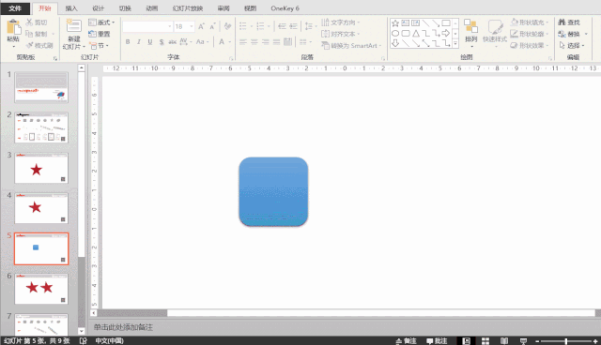Click the Notes button in status bar

(x=406, y=341)
